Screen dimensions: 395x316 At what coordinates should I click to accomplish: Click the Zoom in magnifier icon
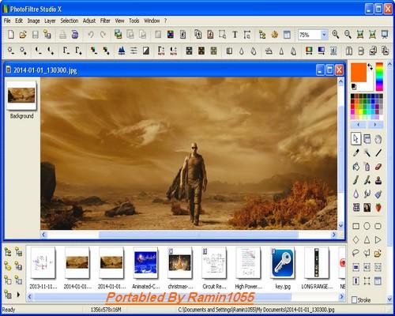(x=335, y=35)
